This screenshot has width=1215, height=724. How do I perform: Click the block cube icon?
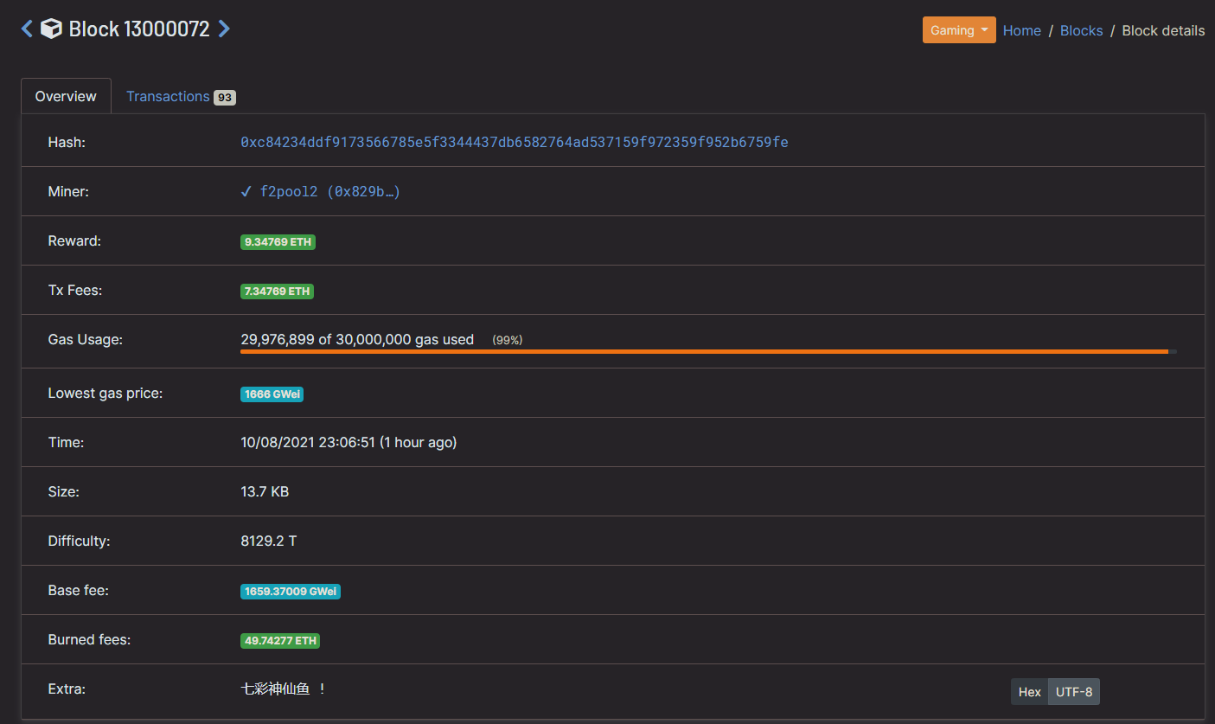51,29
